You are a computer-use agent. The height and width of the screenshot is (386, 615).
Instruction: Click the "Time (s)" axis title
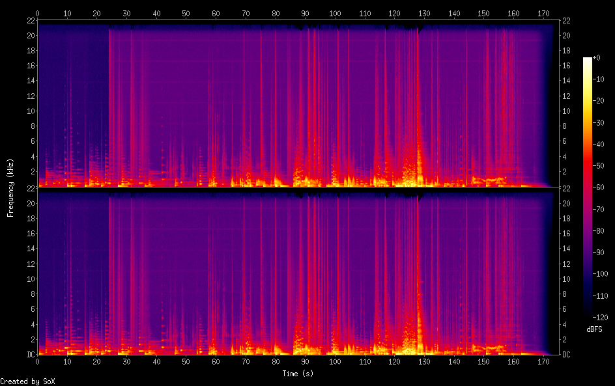point(298,374)
